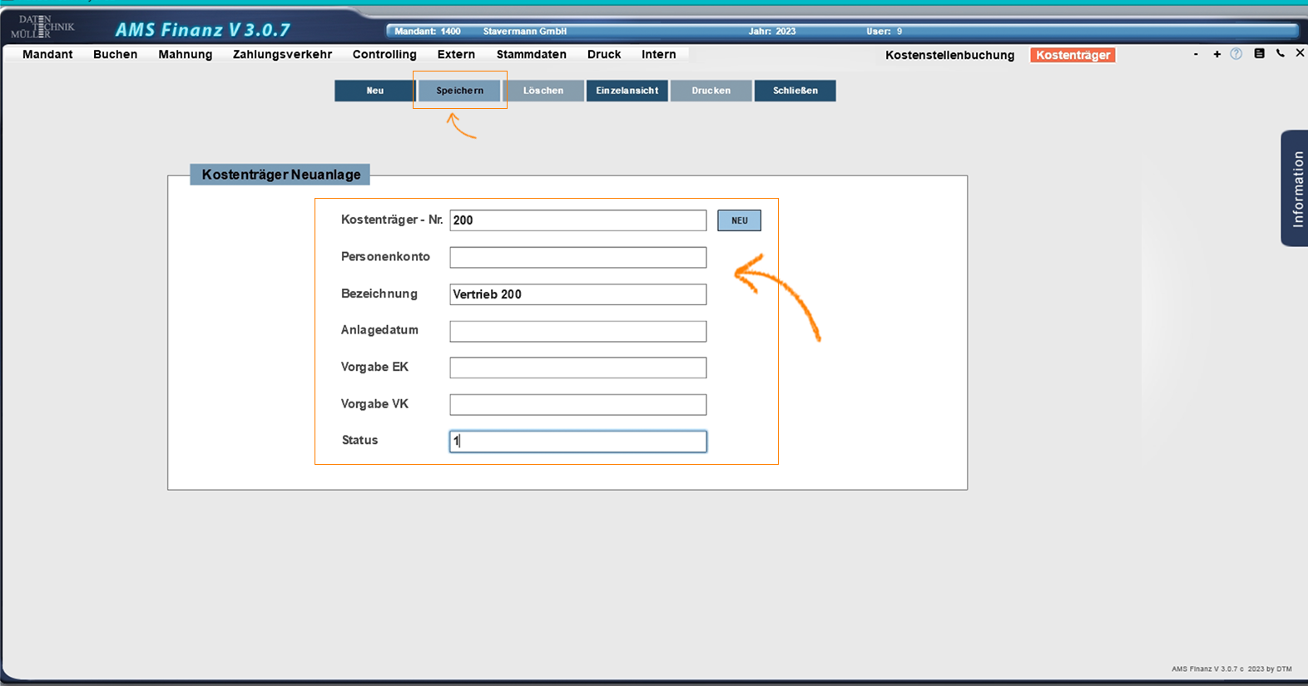Click the minus zoom icon
Image resolution: width=1308 pixels, height=686 pixels.
[x=1196, y=54]
